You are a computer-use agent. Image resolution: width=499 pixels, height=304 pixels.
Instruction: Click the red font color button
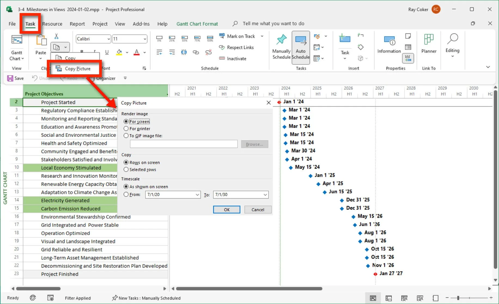point(137,52)
